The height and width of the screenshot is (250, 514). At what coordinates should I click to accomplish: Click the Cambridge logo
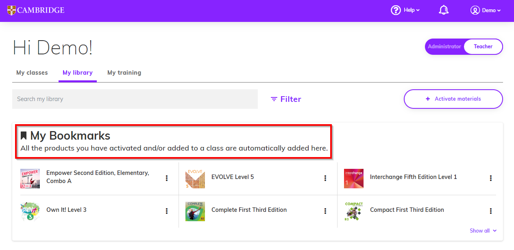(x=36, y=10)
